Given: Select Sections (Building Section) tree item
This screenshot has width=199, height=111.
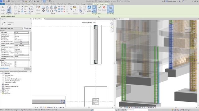Looking at the screenshot, I should pyautogui.click(x=12, y=81).
